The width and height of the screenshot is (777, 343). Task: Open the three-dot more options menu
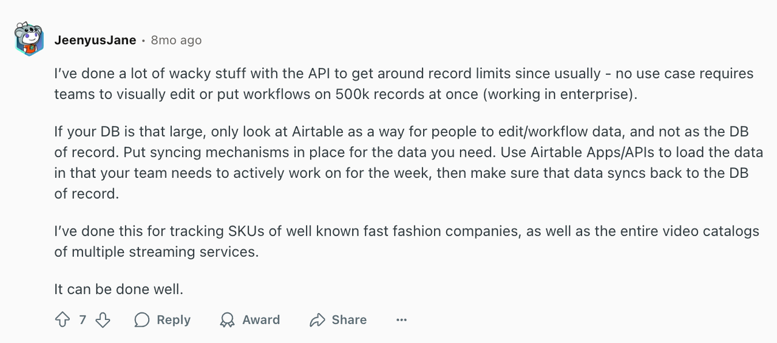pyautogui.click(x=401, y=320)
